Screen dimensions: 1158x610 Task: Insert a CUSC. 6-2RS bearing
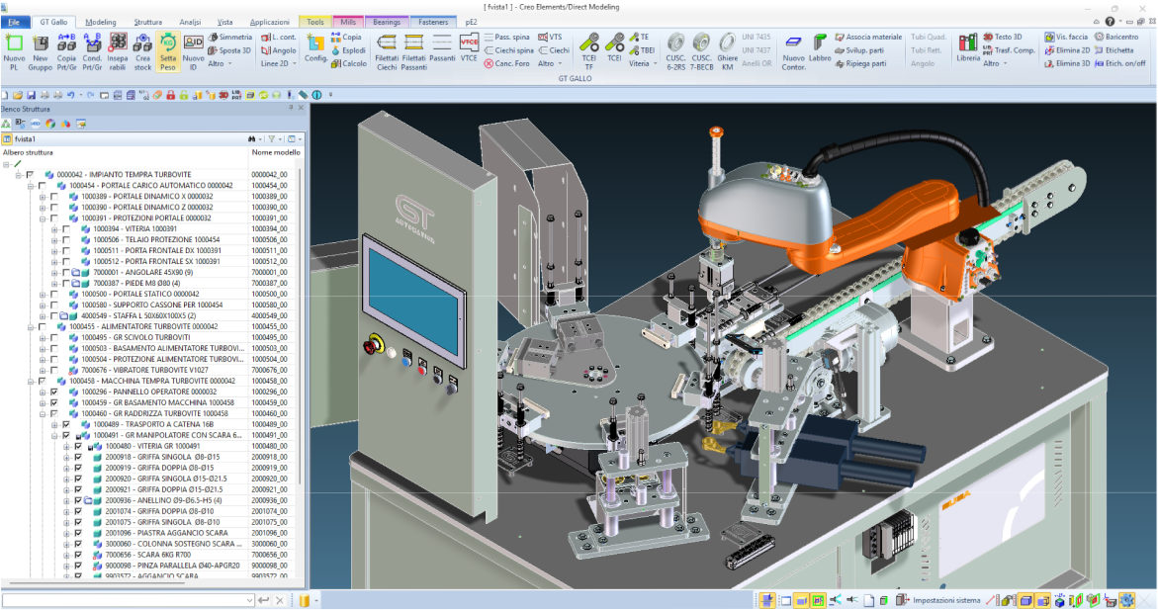tap(676, 43)
